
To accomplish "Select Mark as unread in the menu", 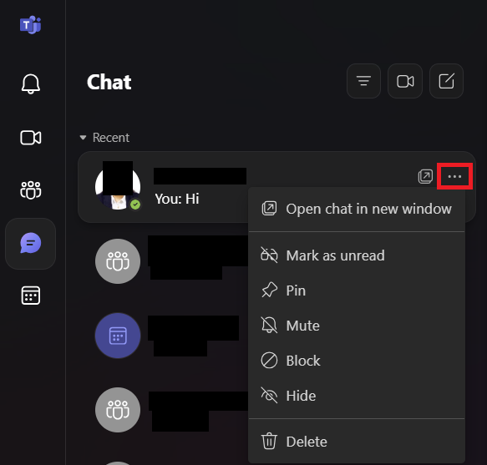I will click(357, 255).
